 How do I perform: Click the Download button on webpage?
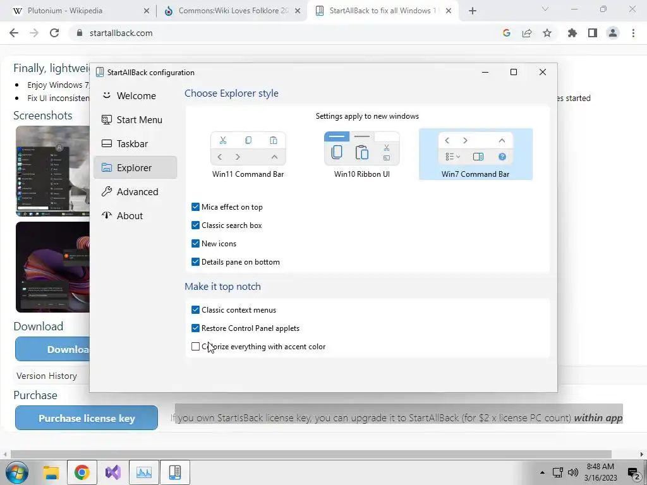52,349
